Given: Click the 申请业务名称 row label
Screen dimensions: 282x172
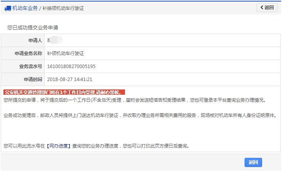Looking at the screenshot, I should click(x=28, y=54).
